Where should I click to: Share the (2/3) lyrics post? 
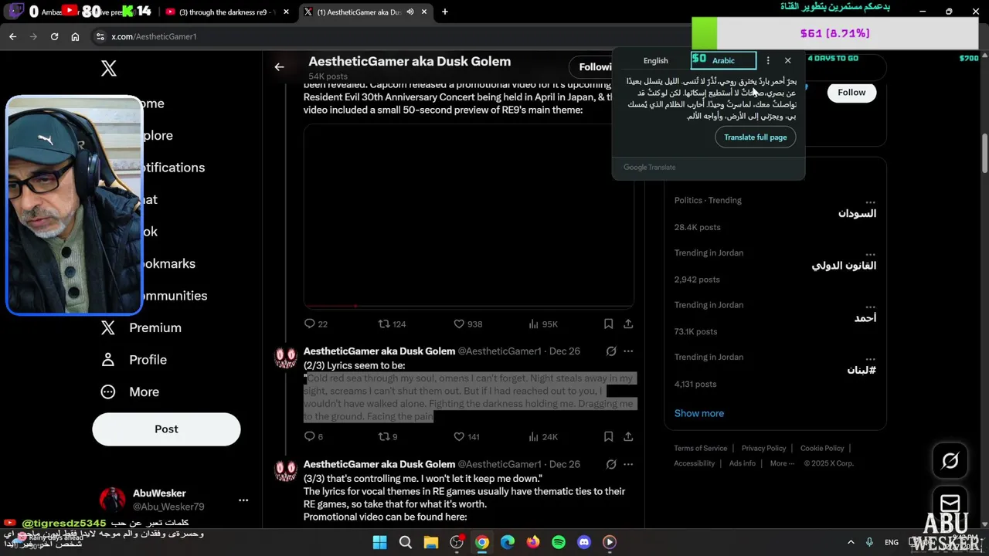[628, 436]
